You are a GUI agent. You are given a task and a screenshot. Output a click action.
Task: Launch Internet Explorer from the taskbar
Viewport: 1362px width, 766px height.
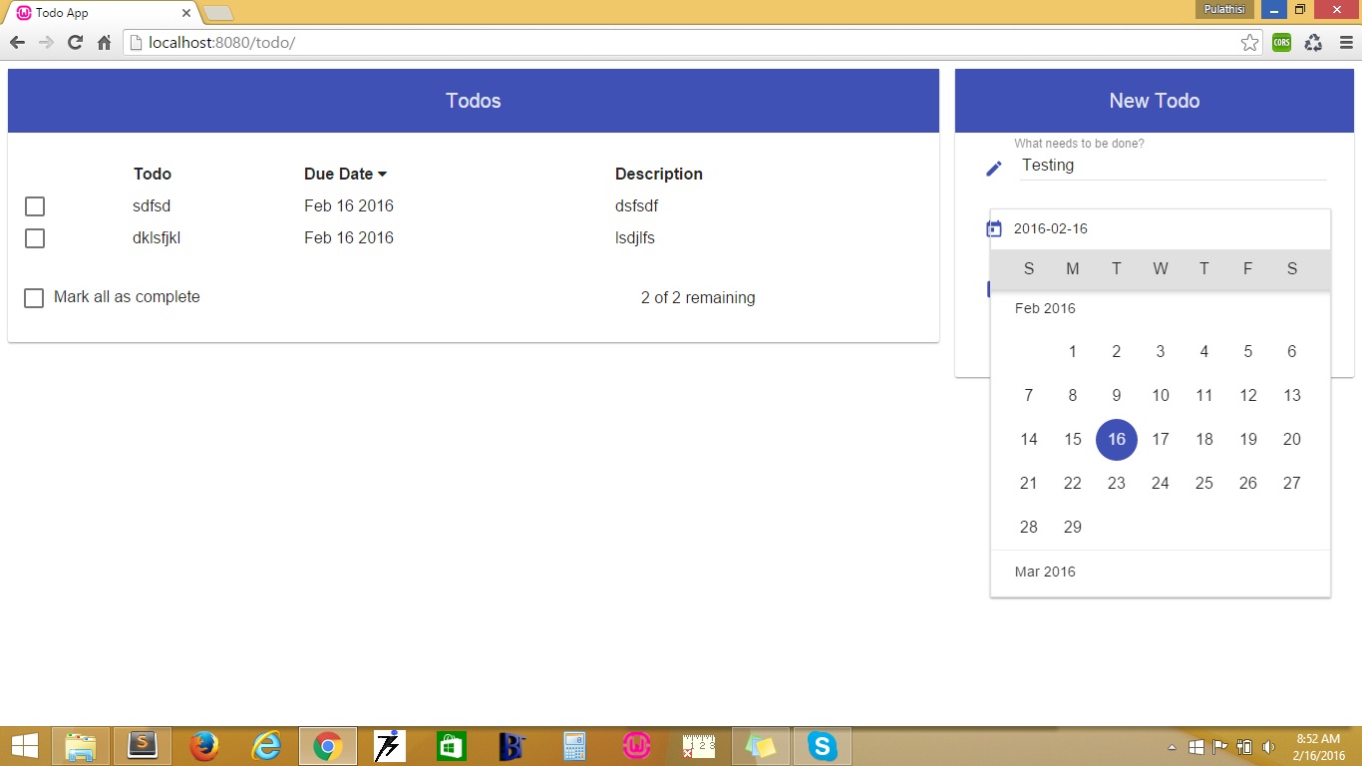point(266,746)
